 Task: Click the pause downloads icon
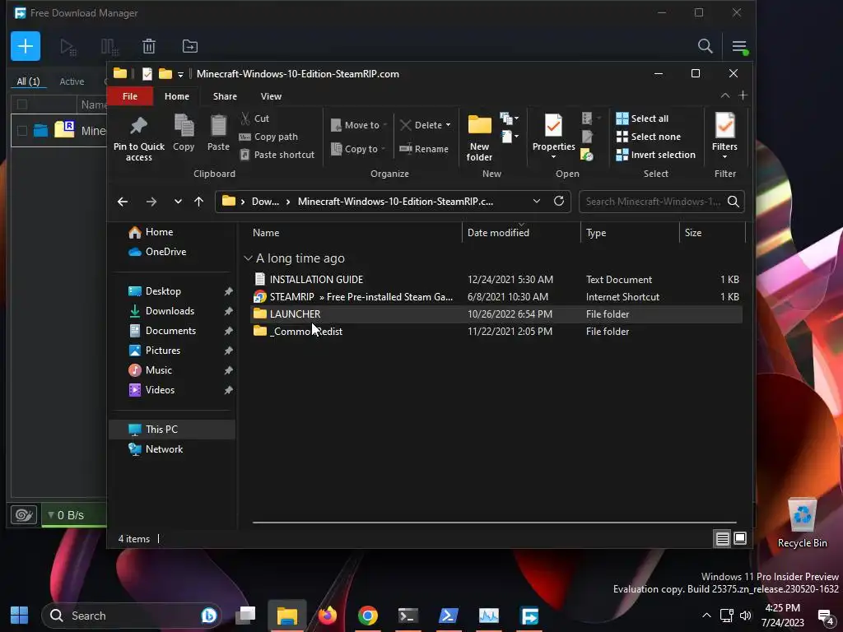[109, 47]
